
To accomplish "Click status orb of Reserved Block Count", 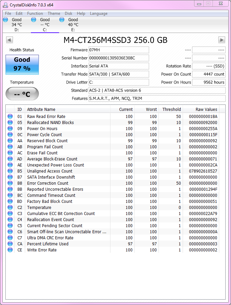I will (x=10, y=141).
